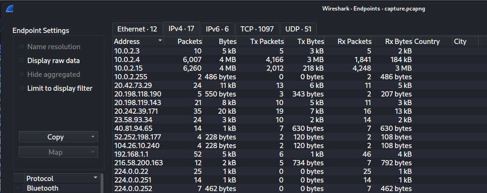Select endpoint 20.198.118.190
Image resolution: width=487 pixels, height=193 pixels.
coord(300,94)
